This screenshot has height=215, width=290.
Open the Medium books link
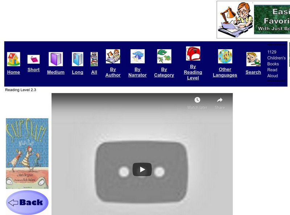[x=56, y=72]
